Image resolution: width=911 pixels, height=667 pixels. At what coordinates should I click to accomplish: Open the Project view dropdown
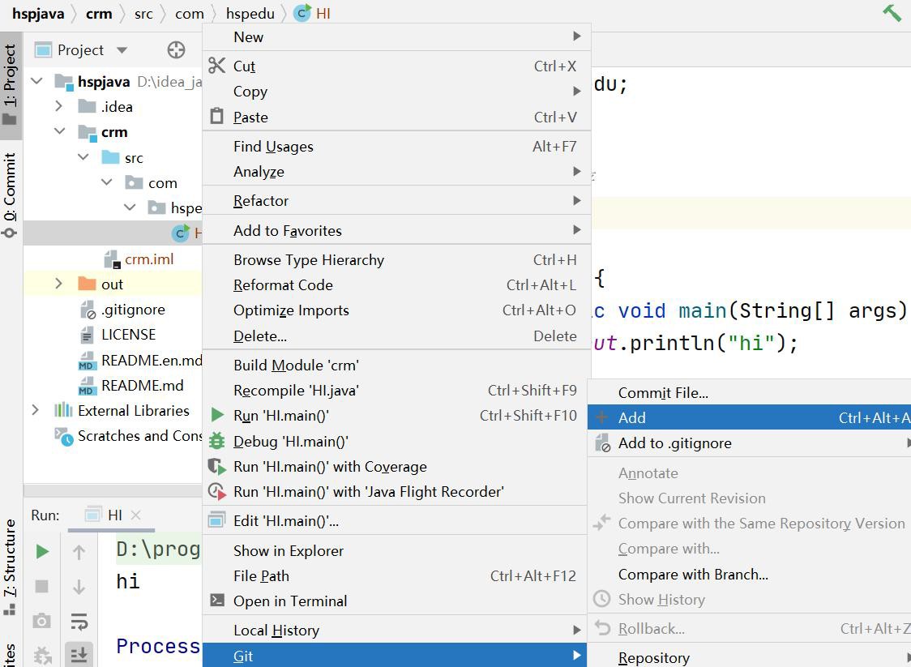(x=122, y=50)
